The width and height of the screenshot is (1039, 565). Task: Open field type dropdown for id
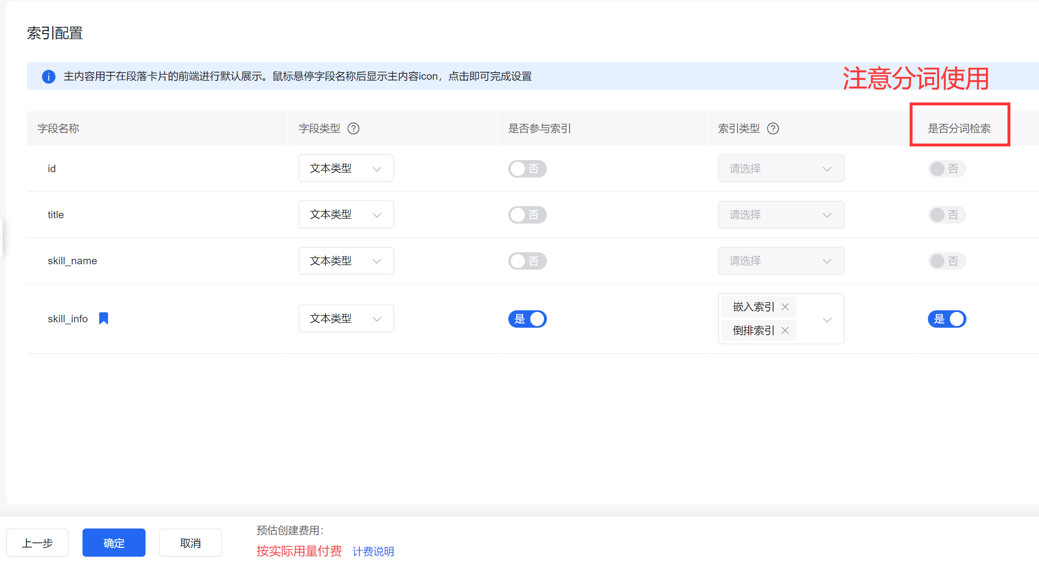346,168
